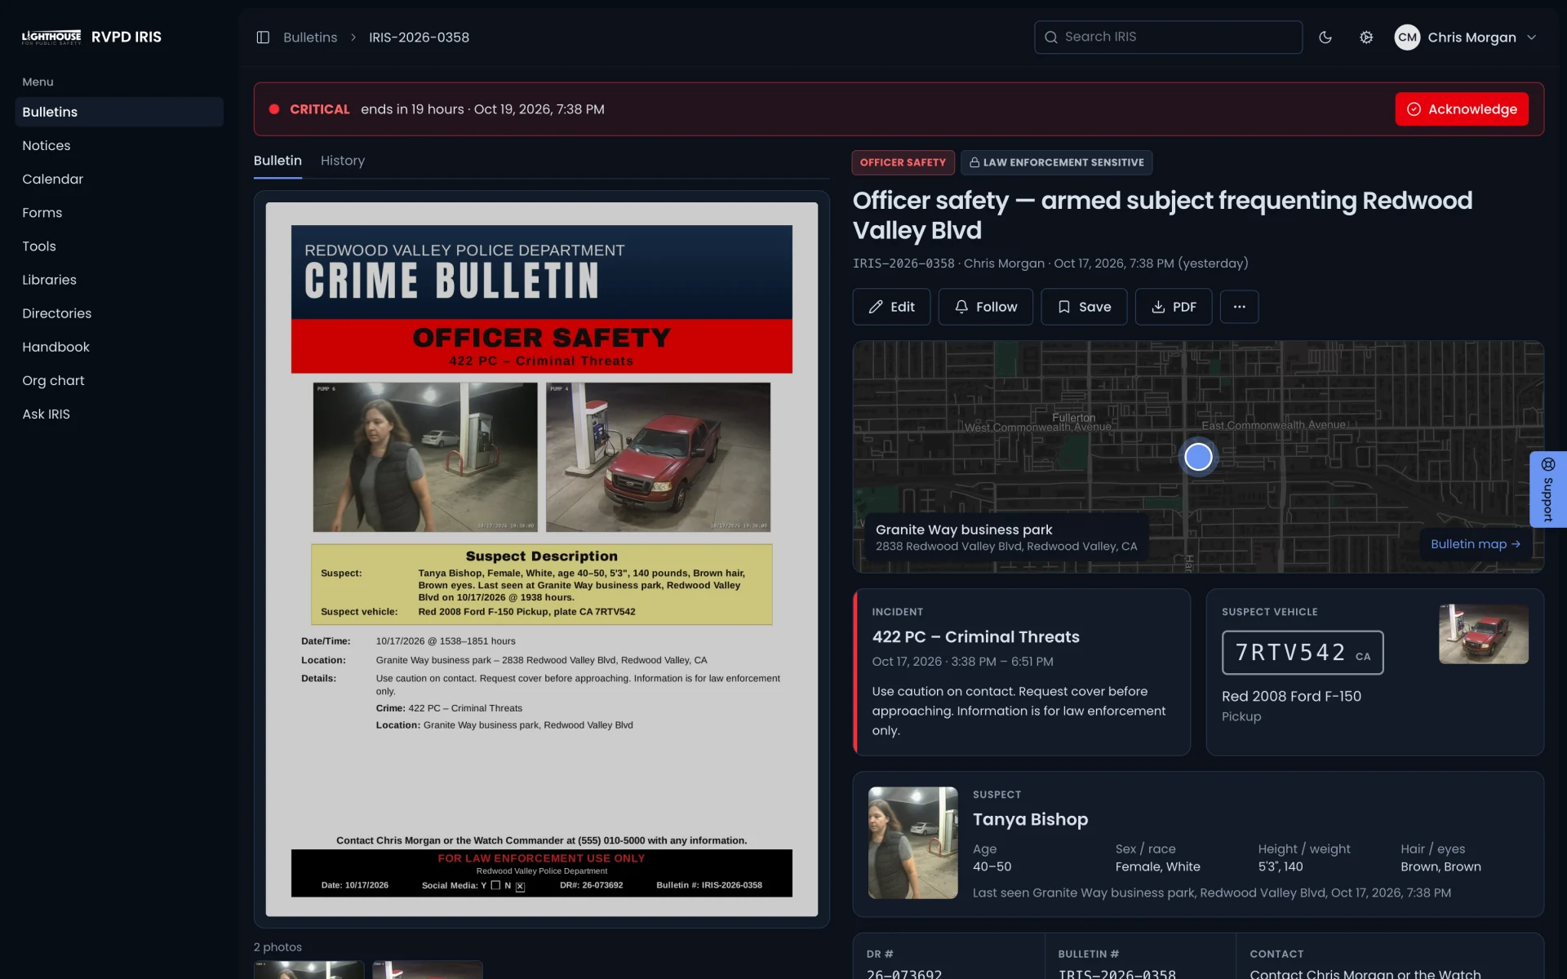1567x979 pixels.
Task: Click the Tanya Bishop name heading
Action: pyautogui.click(x=1030, y=819)
